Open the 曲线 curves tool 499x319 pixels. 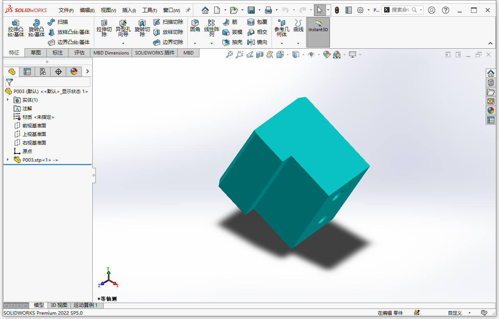[298, 26]
